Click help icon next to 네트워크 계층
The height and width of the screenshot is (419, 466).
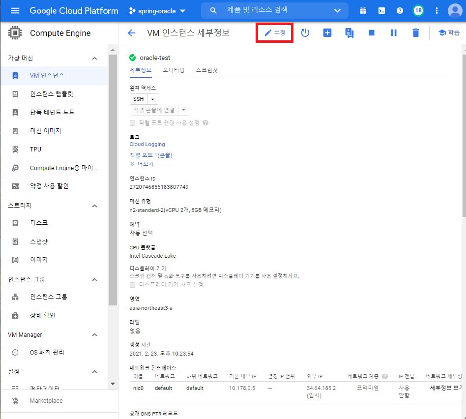coord(384,377)
